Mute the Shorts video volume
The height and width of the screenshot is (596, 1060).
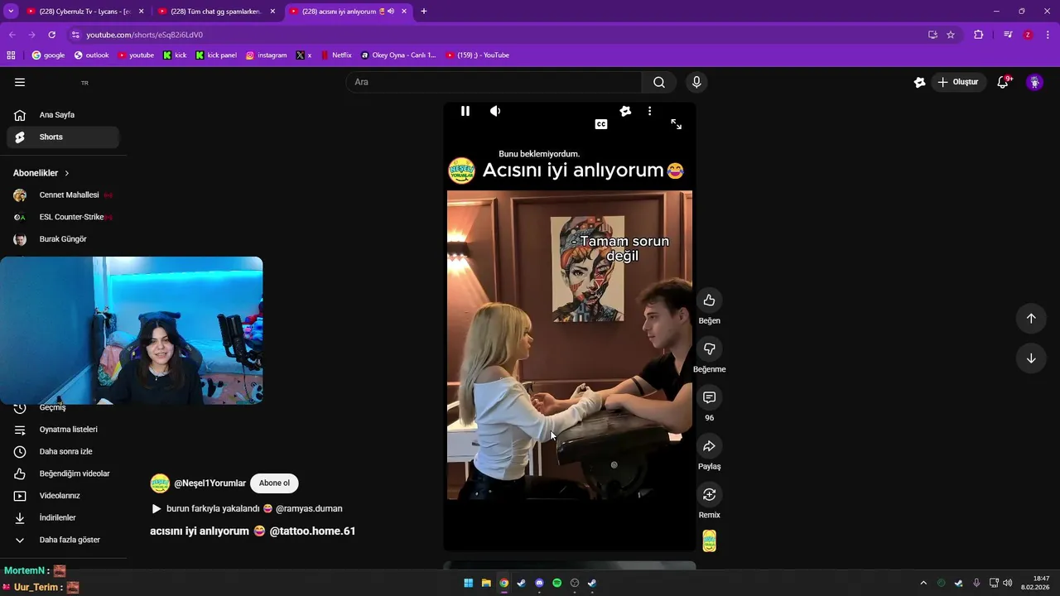tap(495, 111)
